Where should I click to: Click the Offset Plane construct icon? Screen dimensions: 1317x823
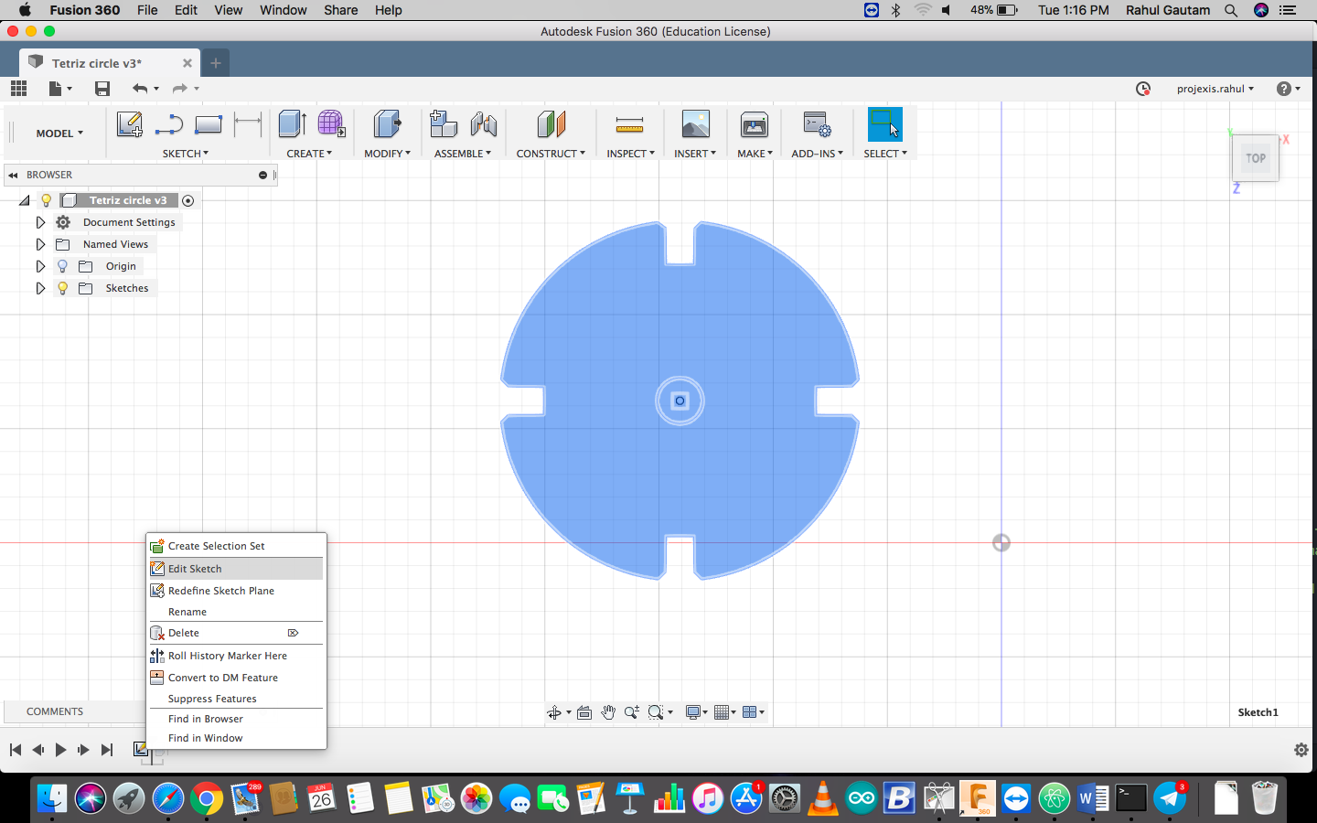pyautogui.click(x=551, y=124)
